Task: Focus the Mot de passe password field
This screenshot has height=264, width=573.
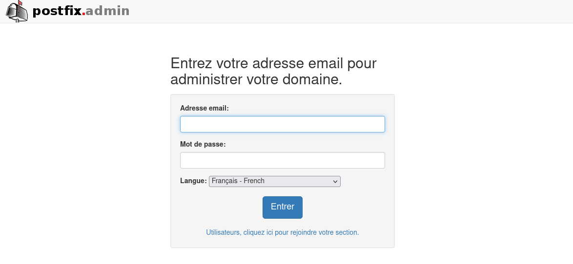Action: pyautogui.click(x=282, y=160)
